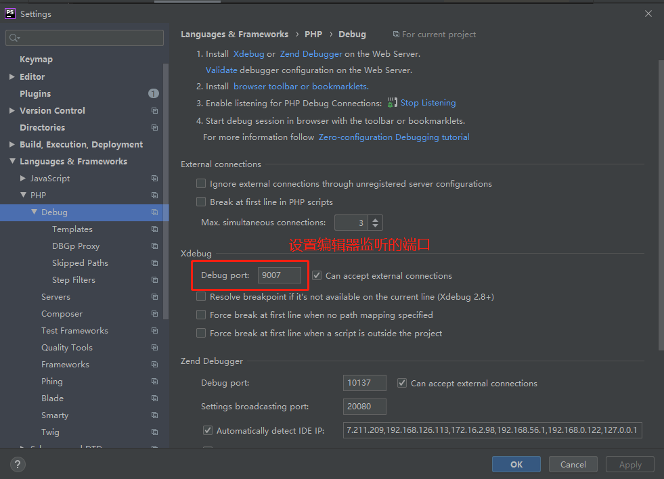Click the Validate debugger configuration link
Screen dimensions: 664x479
pos(221,70)
